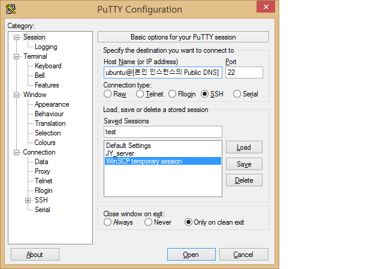Click the Host Name input field
Screen dimensions: 368x269
click(x=163, y=72)
